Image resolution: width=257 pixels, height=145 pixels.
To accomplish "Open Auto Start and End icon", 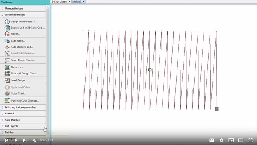I will (7, 47).
